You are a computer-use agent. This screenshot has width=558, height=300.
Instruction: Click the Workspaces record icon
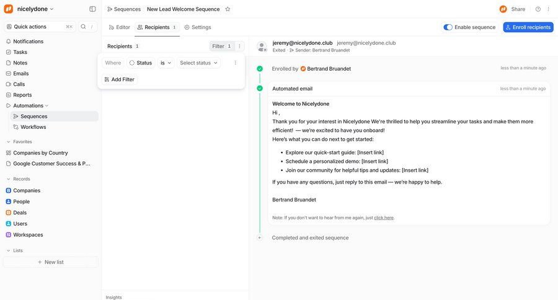(9, 234)
